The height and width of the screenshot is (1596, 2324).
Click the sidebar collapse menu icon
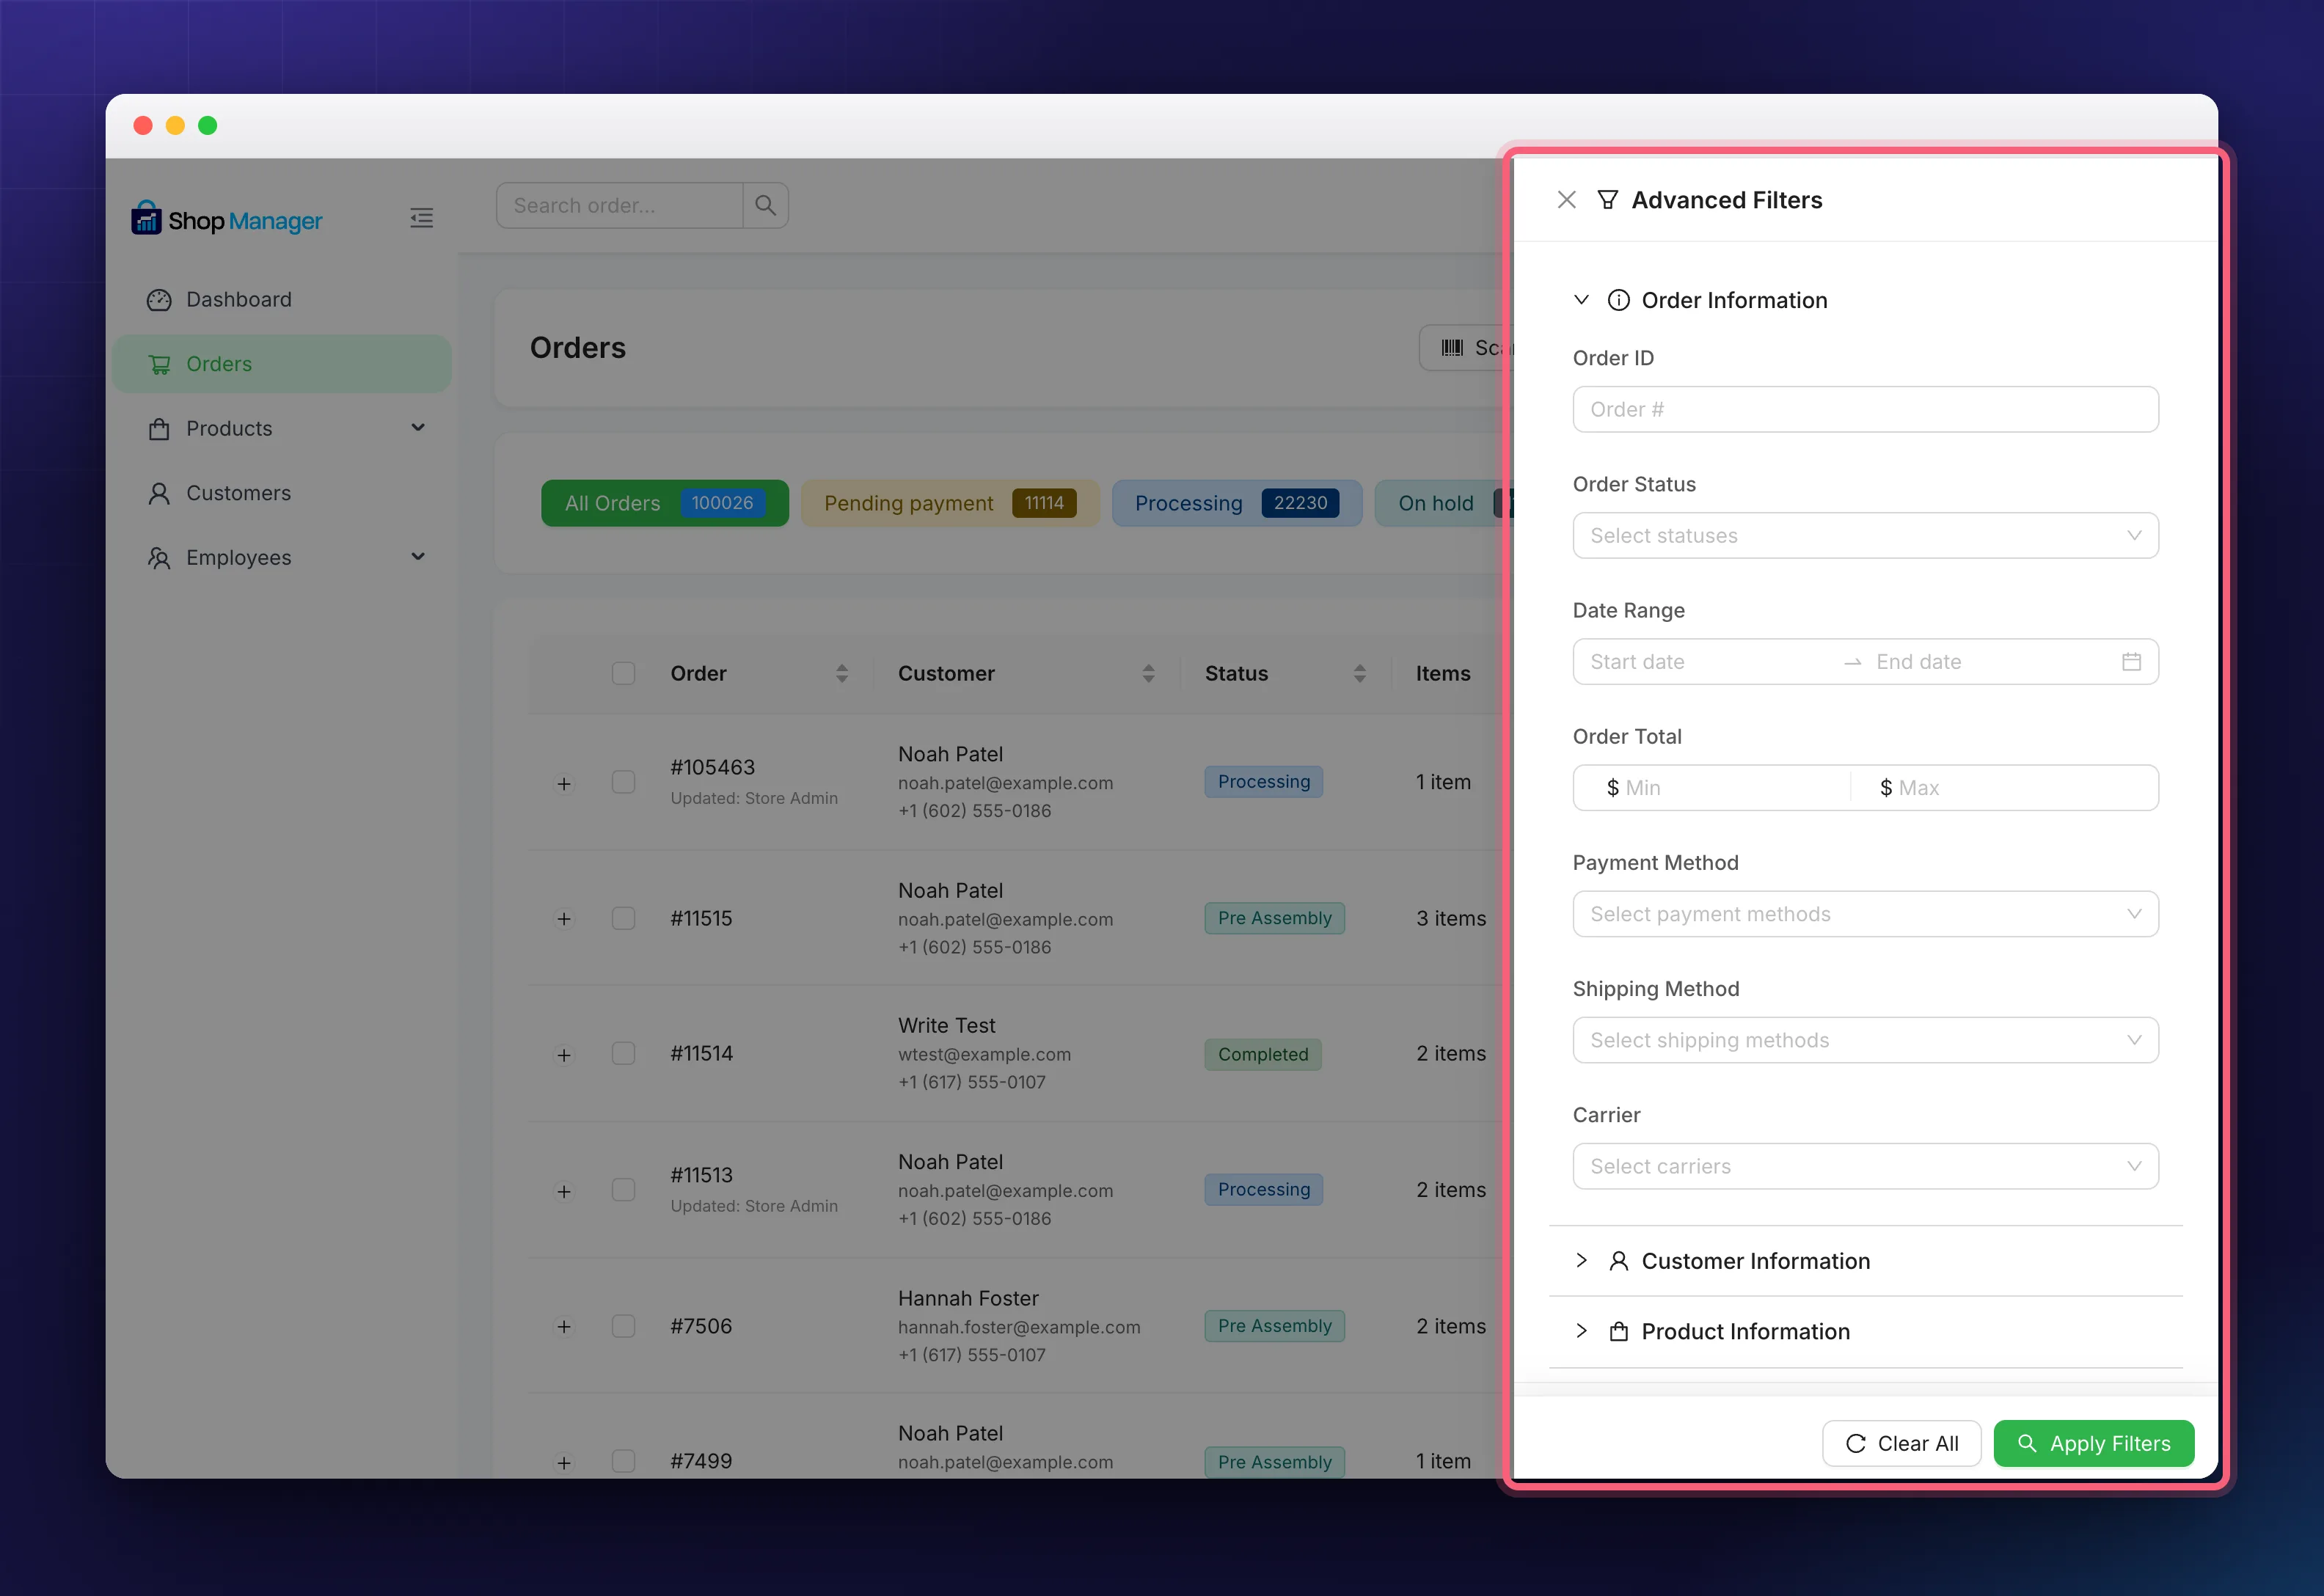pos(421,218)
